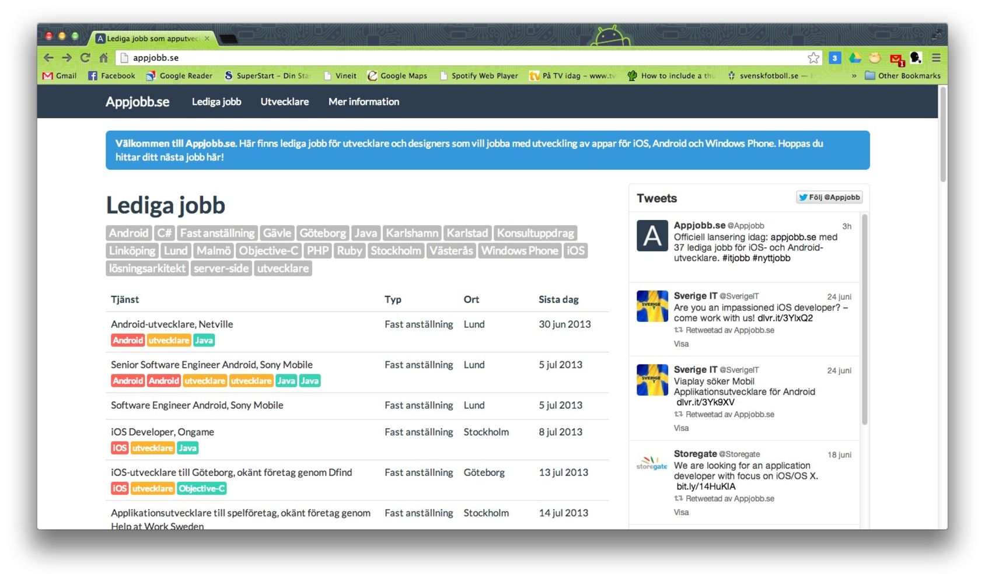Filter jobs by Objective-C tag
Screen dimensions: 985x581
click(268, 251)
